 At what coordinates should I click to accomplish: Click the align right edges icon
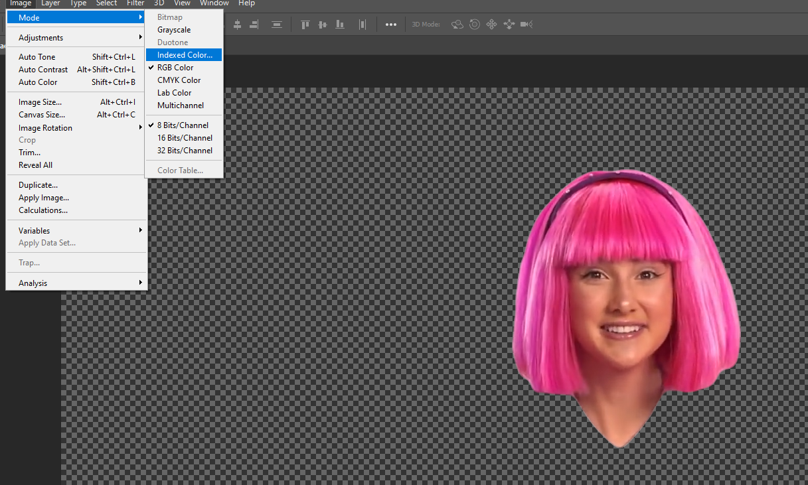(254, 25)
